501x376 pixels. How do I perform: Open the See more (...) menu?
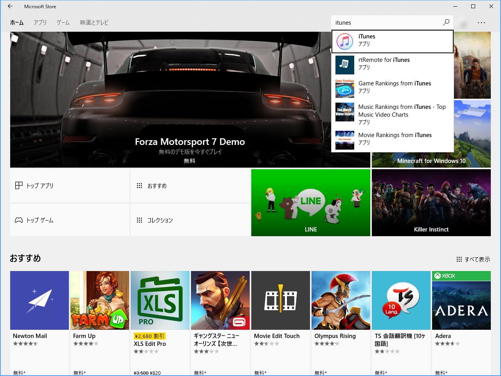[x=481, y=22]
